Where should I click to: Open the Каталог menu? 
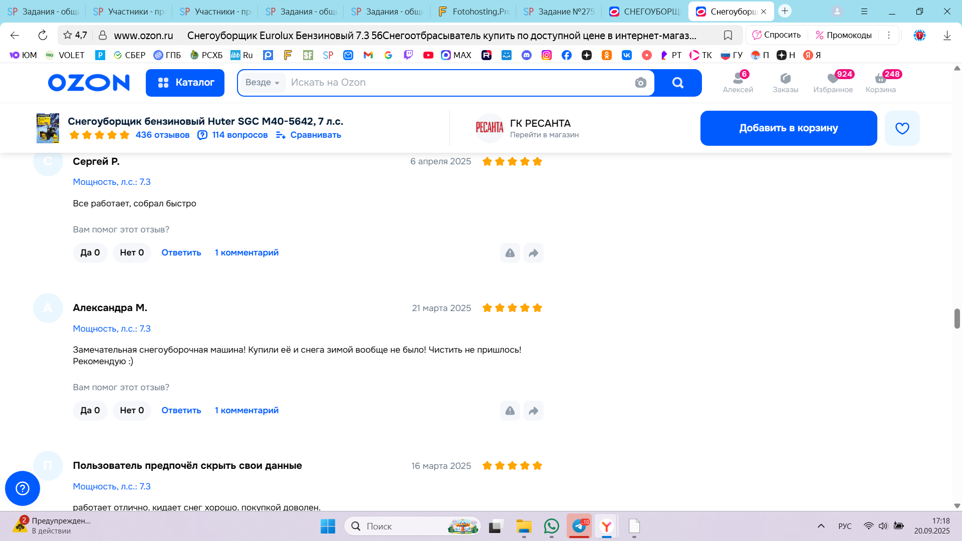185,83
